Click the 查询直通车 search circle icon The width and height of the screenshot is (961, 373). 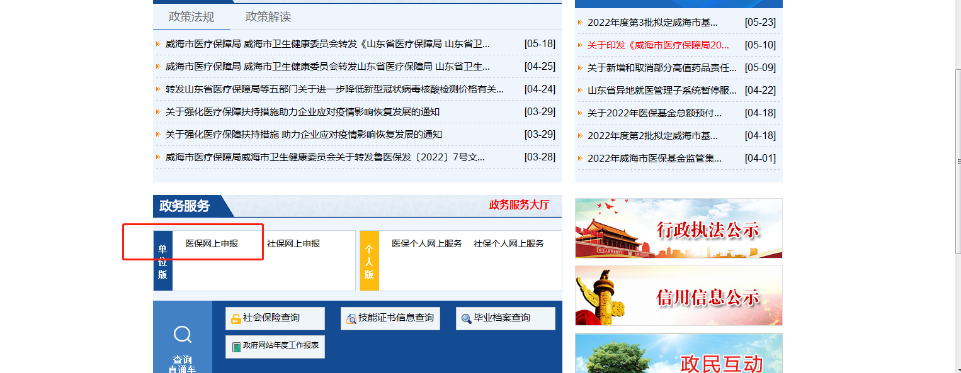[x=183, y=334]
